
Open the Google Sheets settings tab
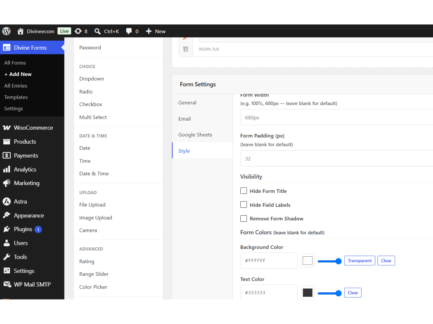[x=202, y=135]
